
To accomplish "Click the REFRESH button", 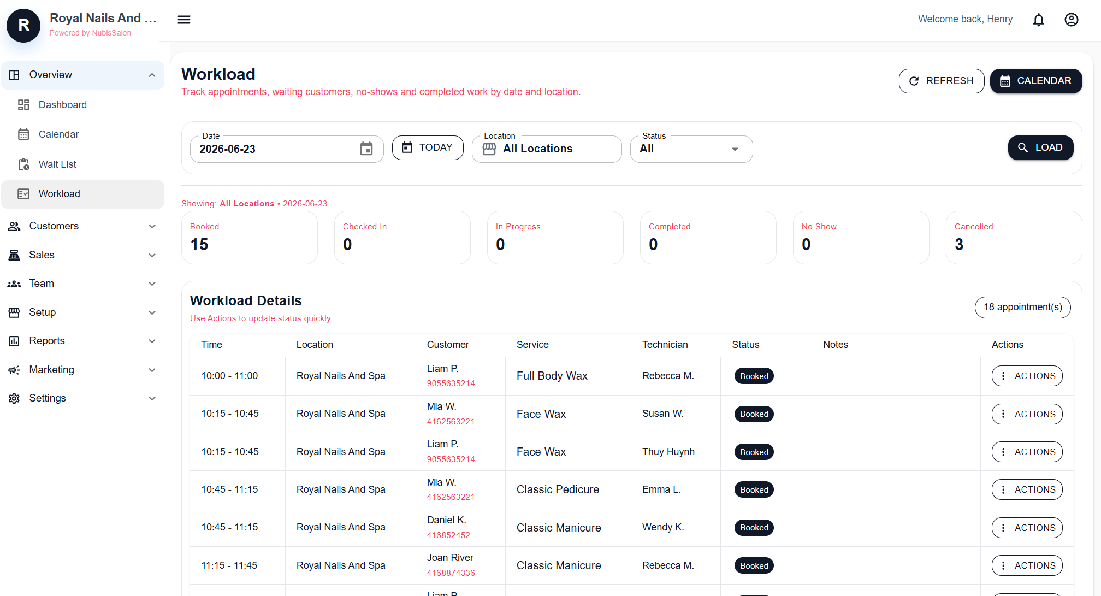I will [x=942, y=81].
